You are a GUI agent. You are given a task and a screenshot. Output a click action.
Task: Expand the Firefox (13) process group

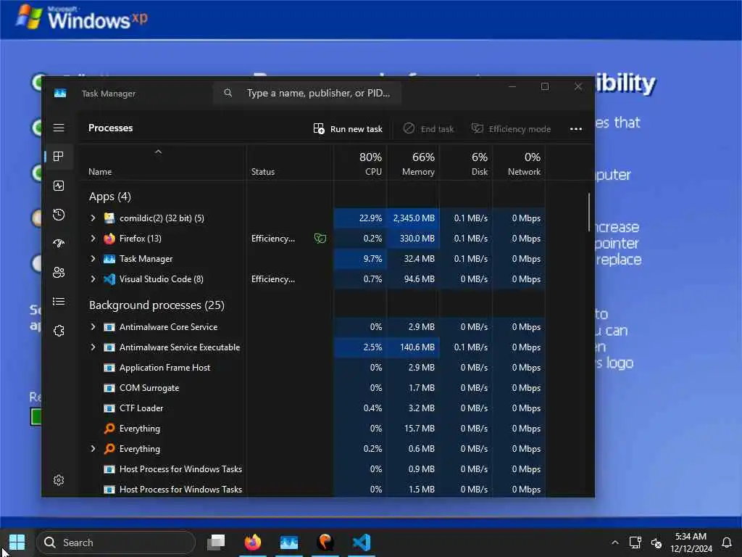[93, 238]
